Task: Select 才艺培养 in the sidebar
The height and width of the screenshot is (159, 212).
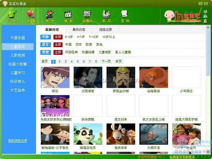Action: coord(18,90)
